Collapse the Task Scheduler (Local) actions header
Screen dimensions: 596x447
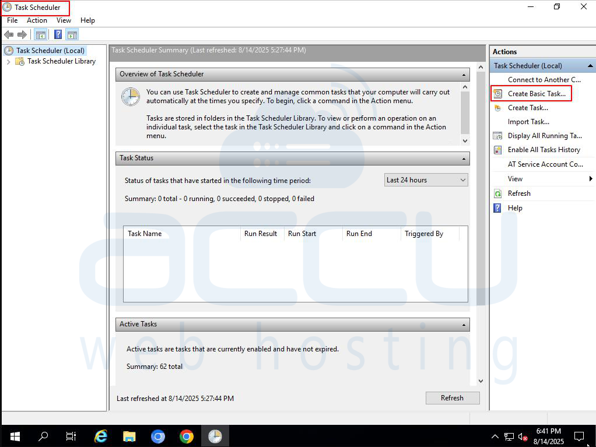click(589, 65)
